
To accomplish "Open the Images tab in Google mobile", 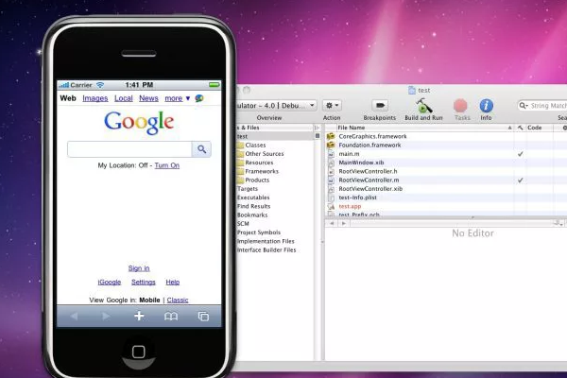I will pyautogui.click(x=95, y=98).
